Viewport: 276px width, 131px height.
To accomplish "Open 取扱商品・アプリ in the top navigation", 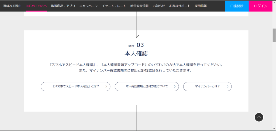I will point(63,6).
